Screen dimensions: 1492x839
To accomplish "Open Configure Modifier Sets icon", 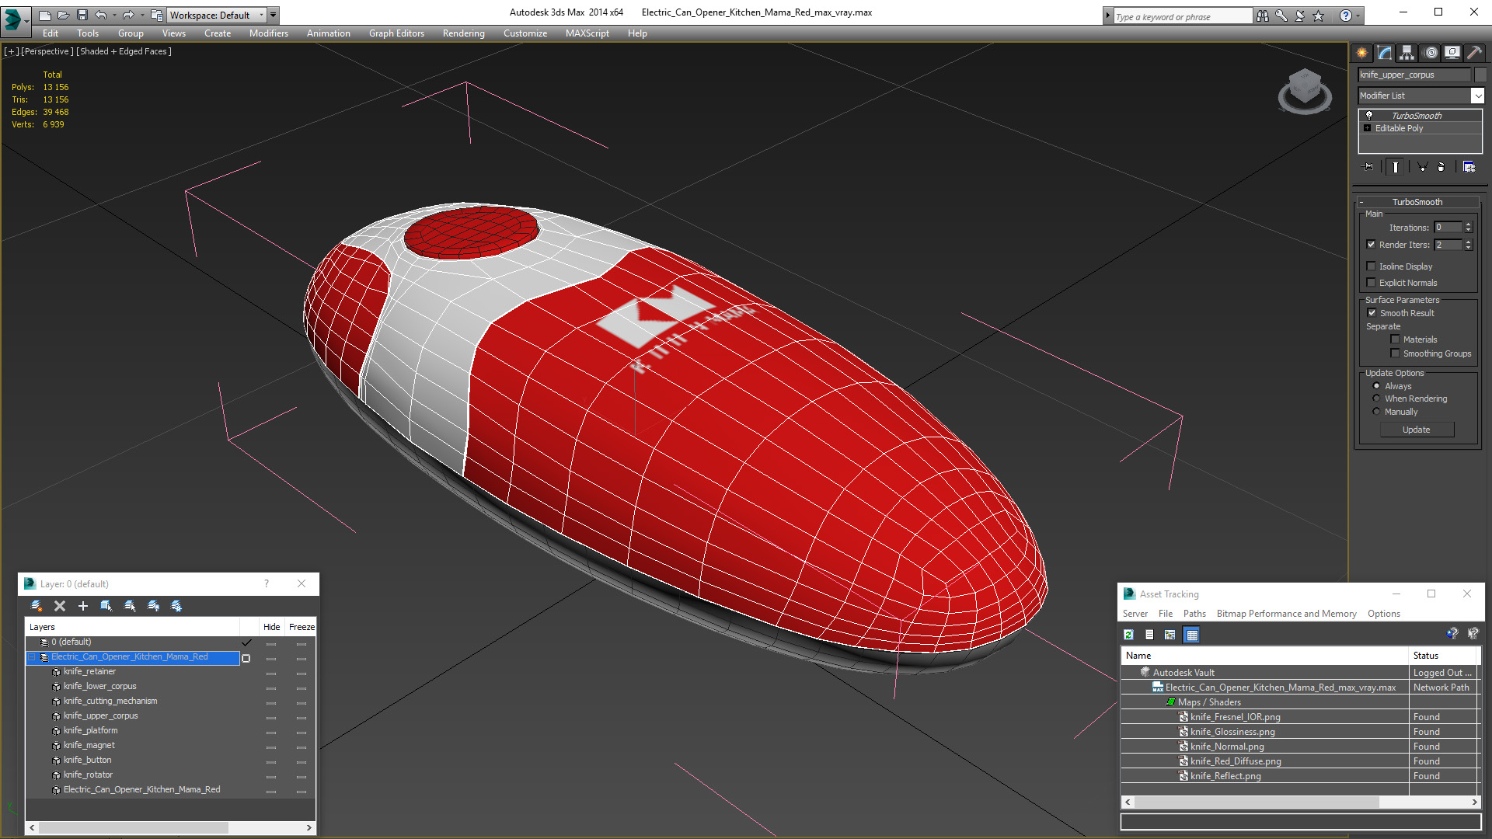I will pyautogui.click(x=1469, y=166).
